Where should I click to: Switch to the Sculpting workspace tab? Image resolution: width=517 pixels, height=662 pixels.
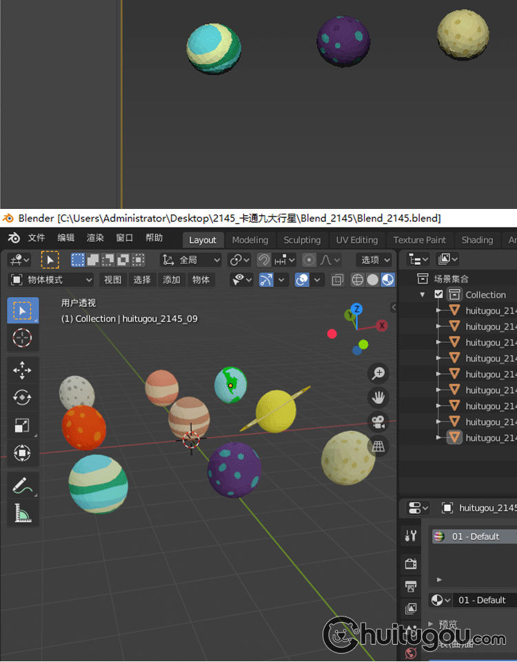point(302,240)
